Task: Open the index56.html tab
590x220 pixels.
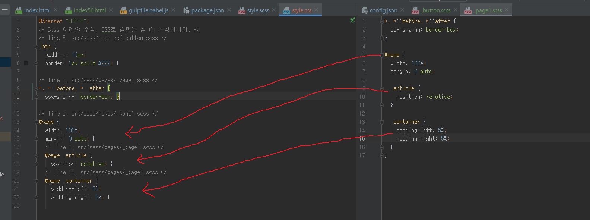Action: point(89,10)
